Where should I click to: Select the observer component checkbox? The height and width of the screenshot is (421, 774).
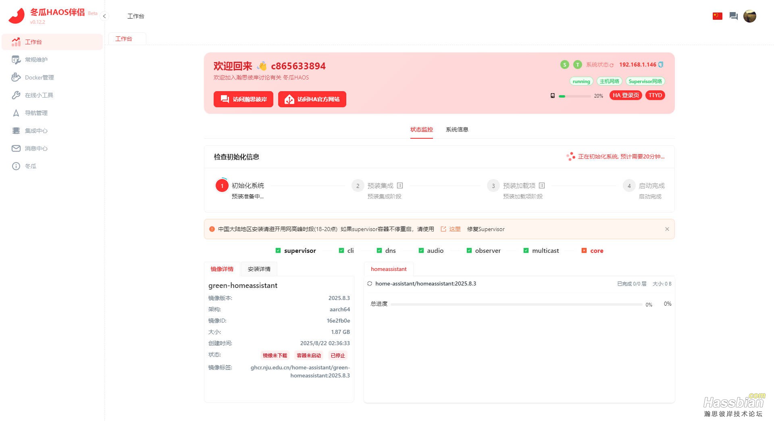(469, 250)
